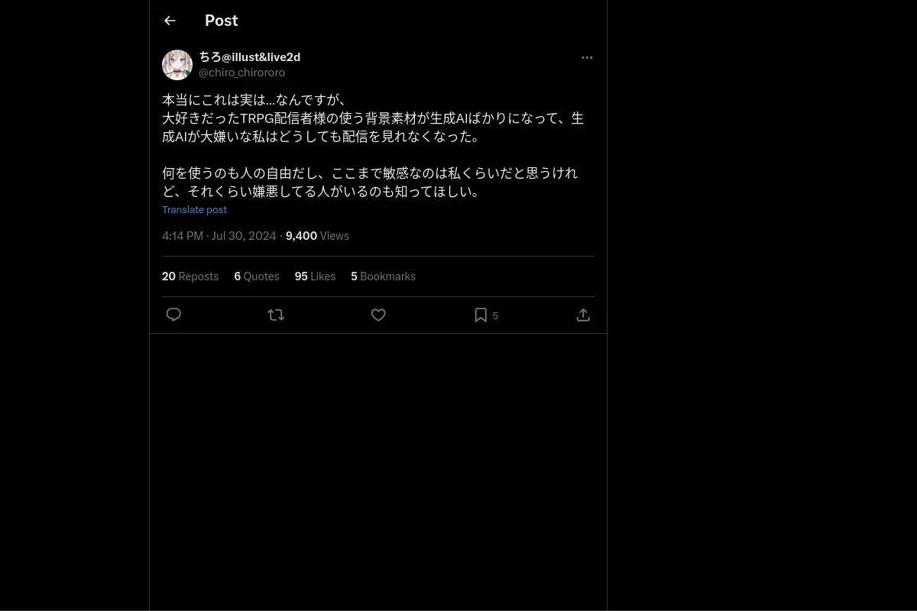Like the post with the heart icon
Viewport: 917px width, 611px height.
[378, 315]
